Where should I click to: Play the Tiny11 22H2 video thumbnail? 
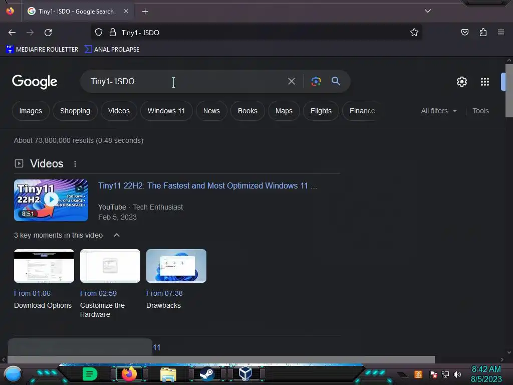pos(51,200)
